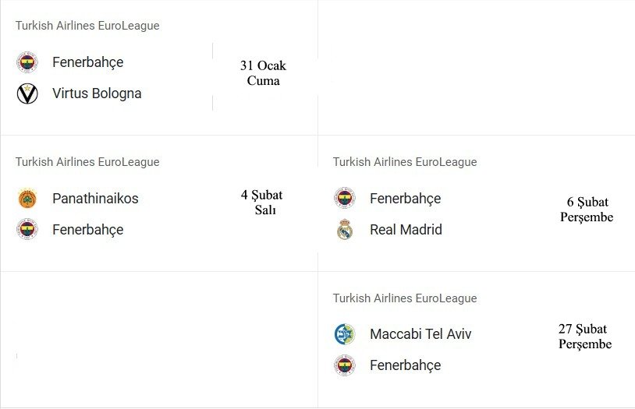Image resolution: width=635 pixels, height=409 pixels.
Task: Open the Panathinaikos team name
Action: 95,199
